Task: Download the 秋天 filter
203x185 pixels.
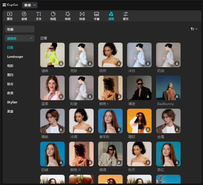Action: 148,162
